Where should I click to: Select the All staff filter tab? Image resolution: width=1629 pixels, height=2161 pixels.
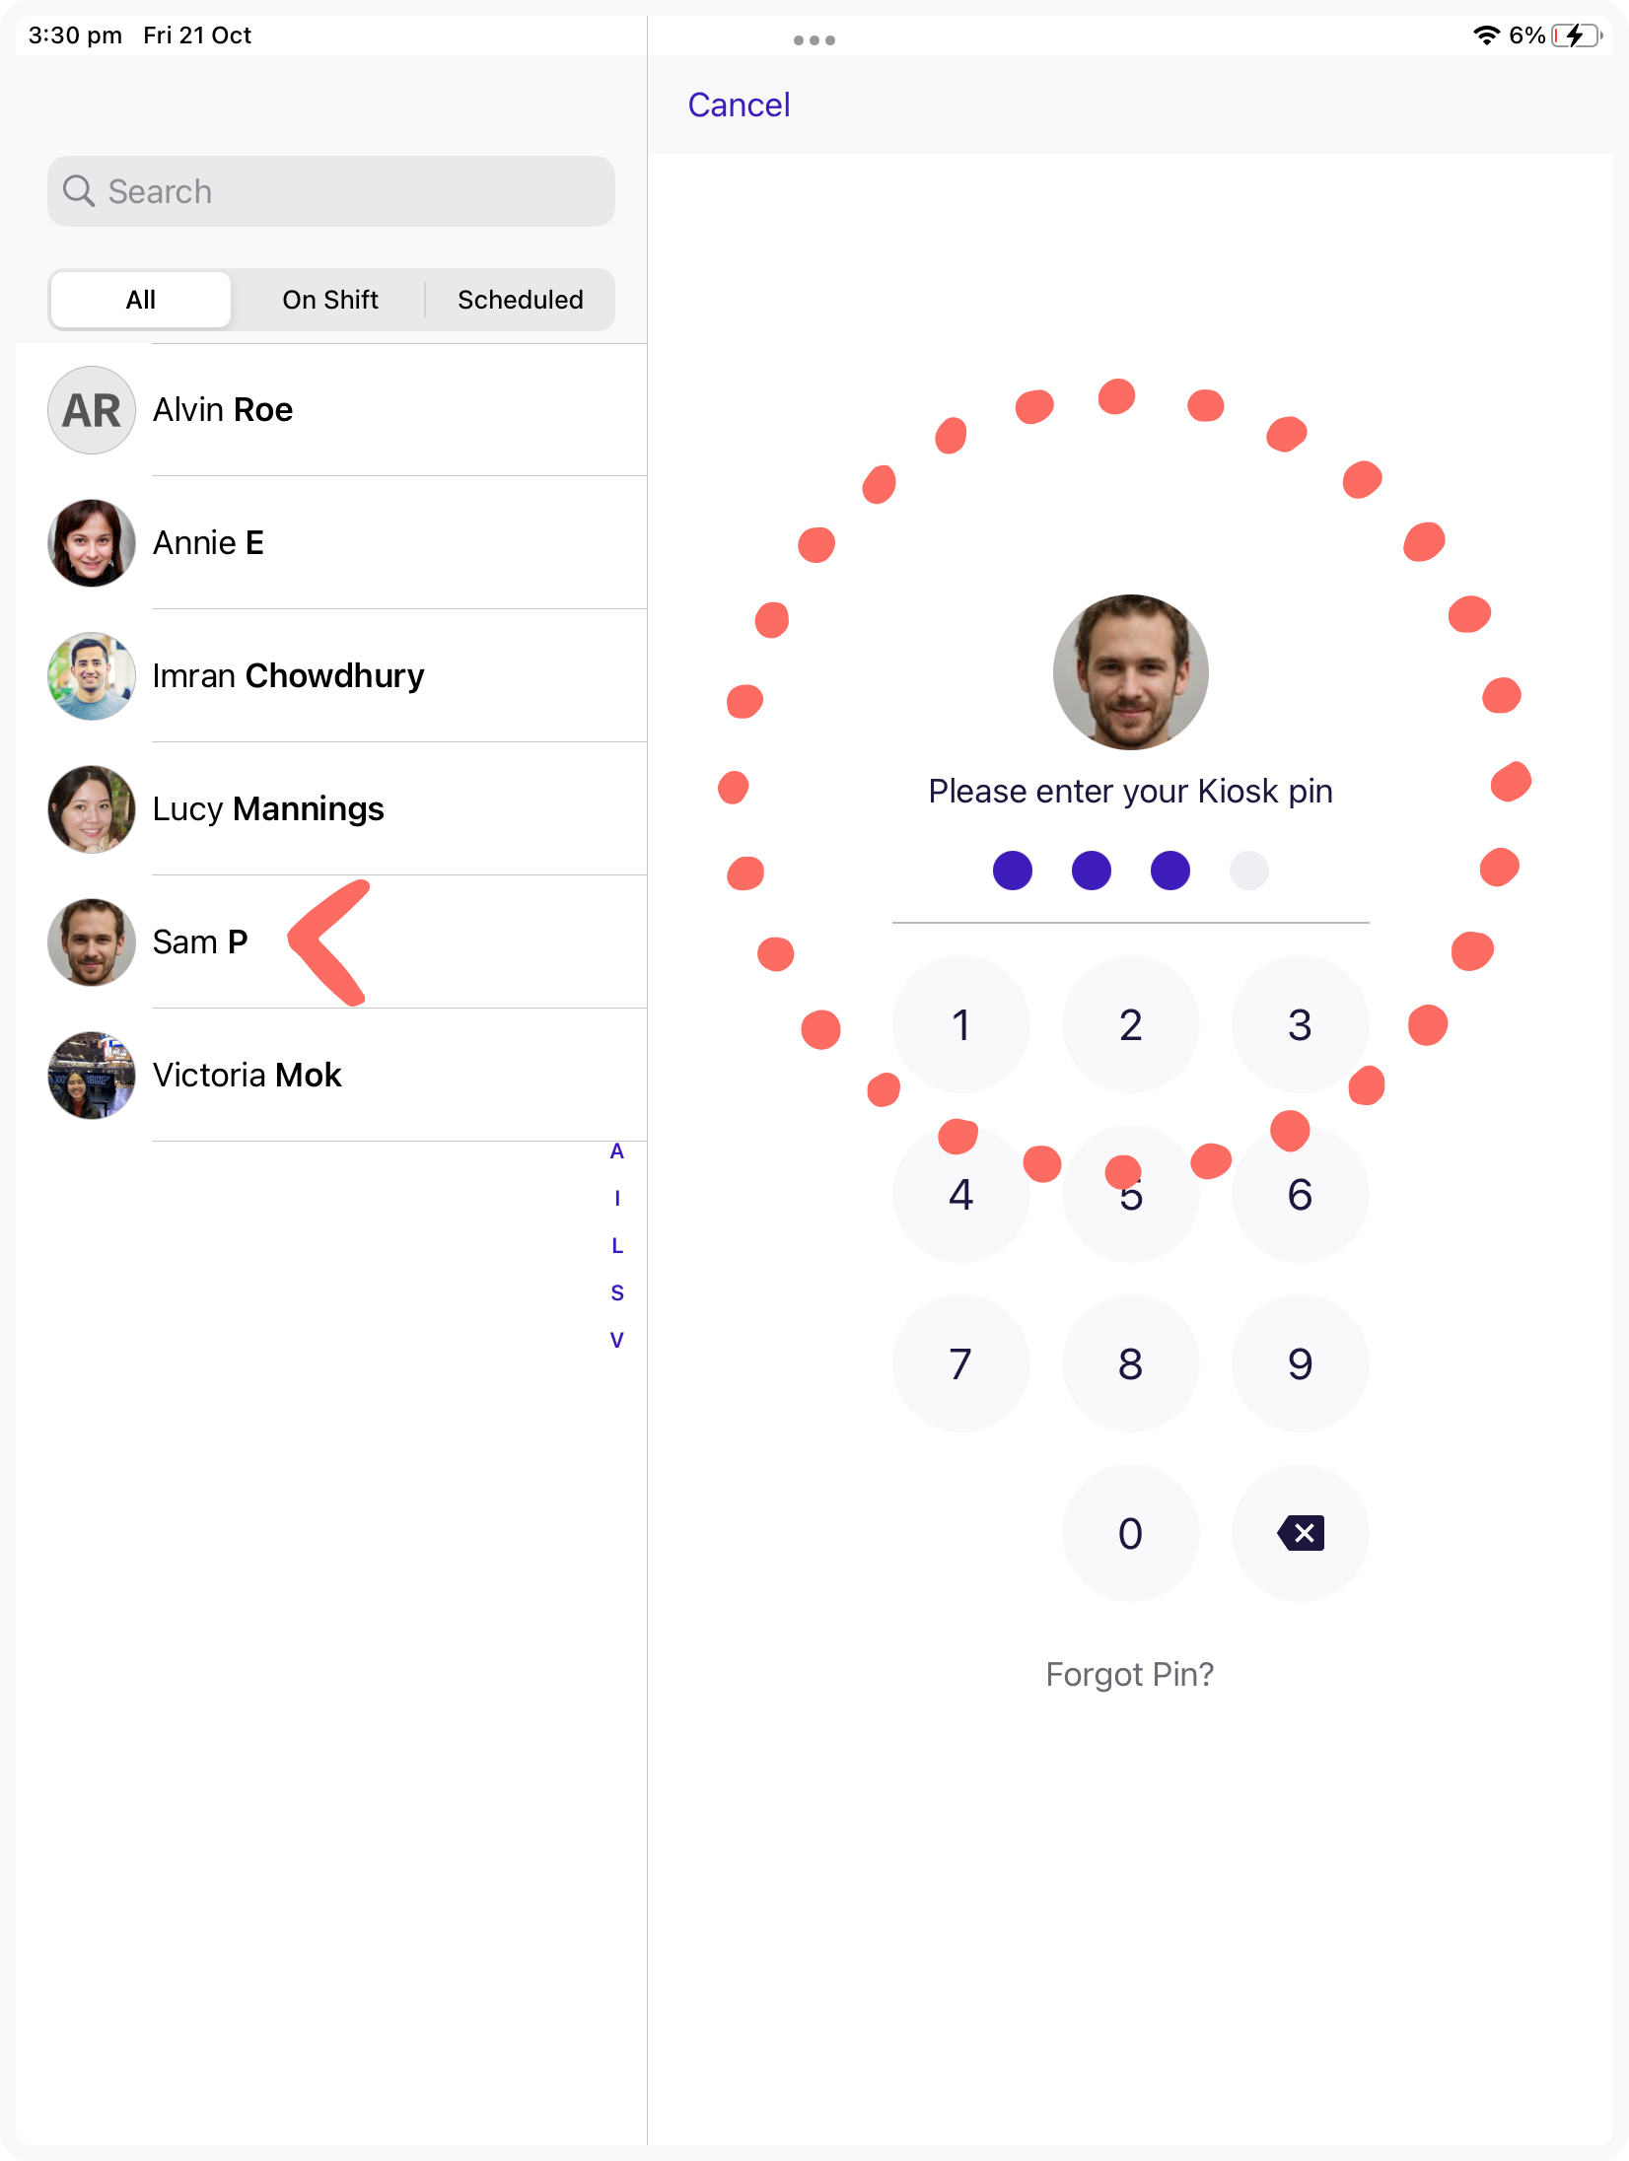(x=141, y=300)
